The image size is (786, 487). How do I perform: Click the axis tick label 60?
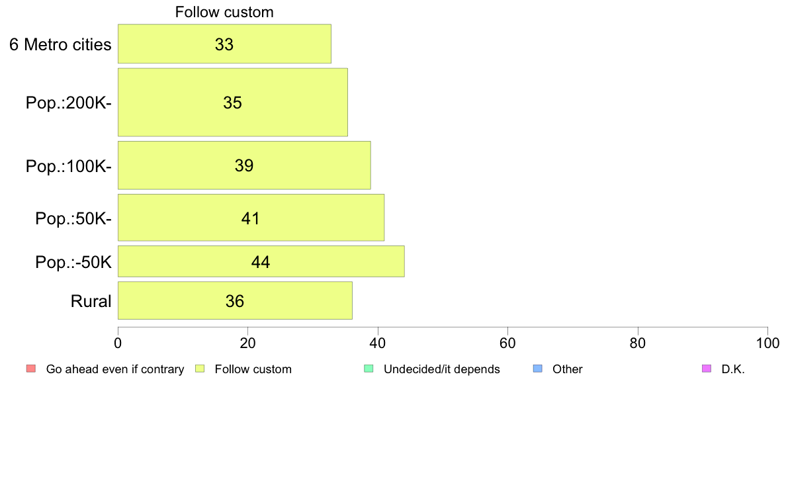[508, 343]
